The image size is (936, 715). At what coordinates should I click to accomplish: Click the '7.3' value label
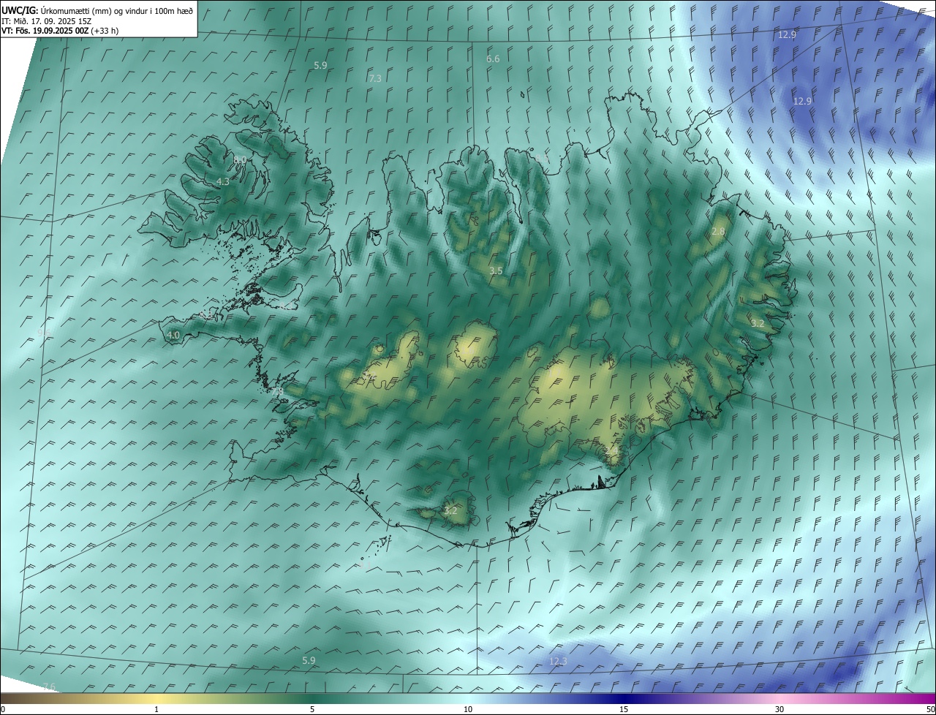pos(375,78)
